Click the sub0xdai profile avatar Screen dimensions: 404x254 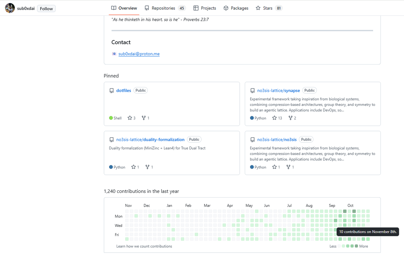coord(10,8)
